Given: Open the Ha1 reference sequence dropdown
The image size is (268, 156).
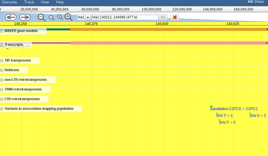Looking at the screenshot, I should click(88, 17).
